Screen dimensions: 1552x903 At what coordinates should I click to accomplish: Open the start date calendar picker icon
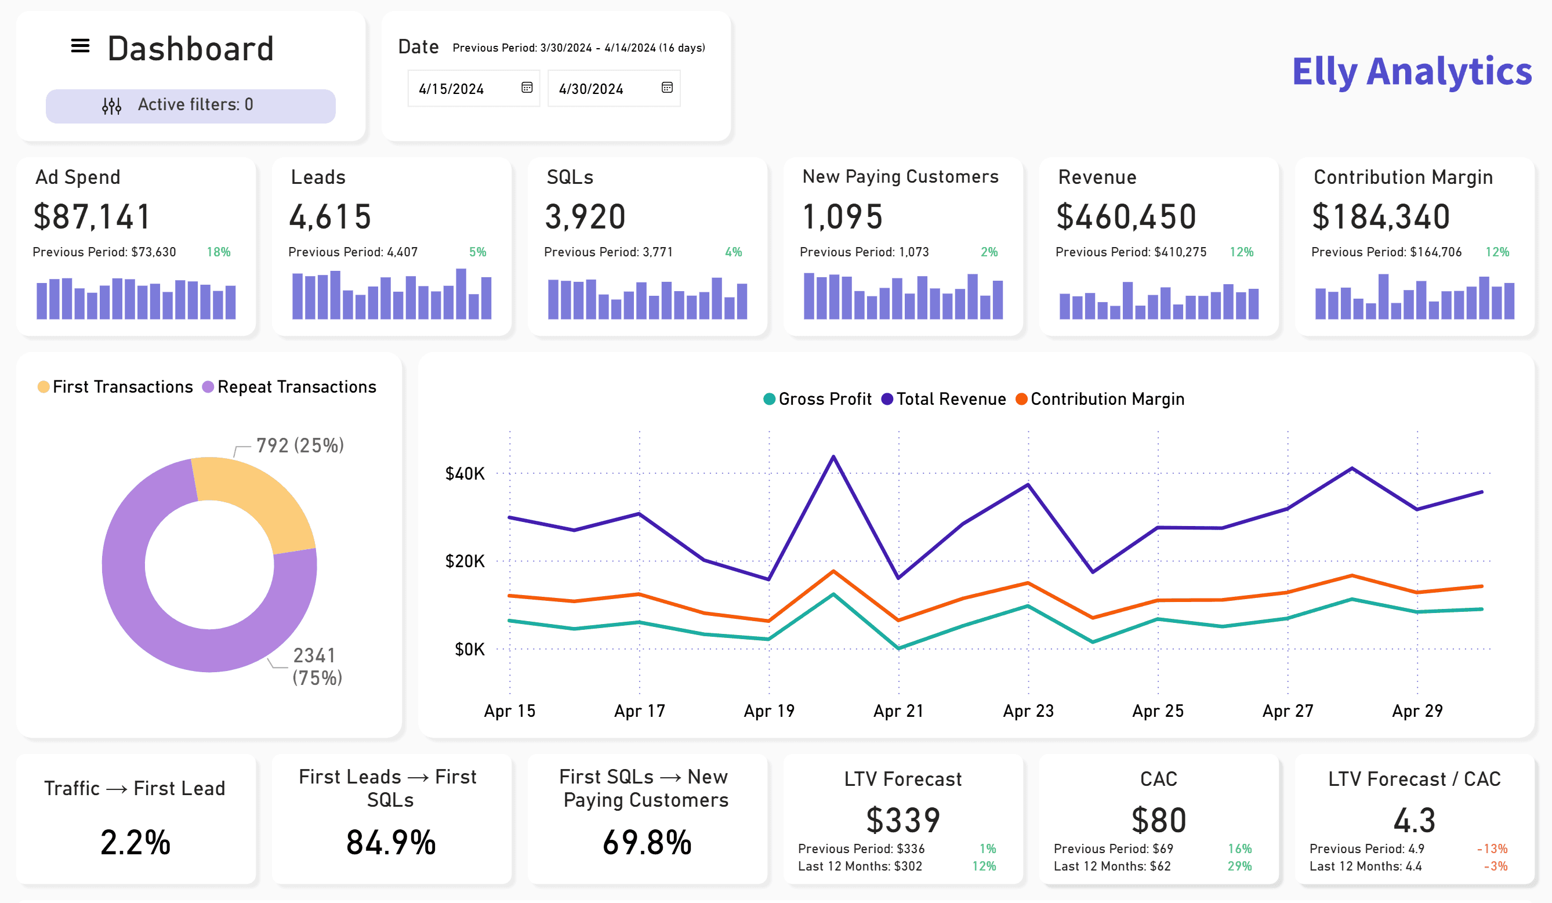[x=527, y=88]
